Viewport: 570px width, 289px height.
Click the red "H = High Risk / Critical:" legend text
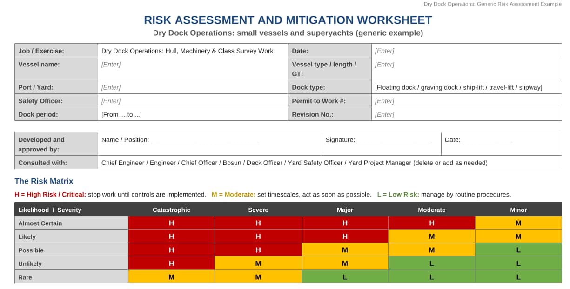click(x=50, y=195)
